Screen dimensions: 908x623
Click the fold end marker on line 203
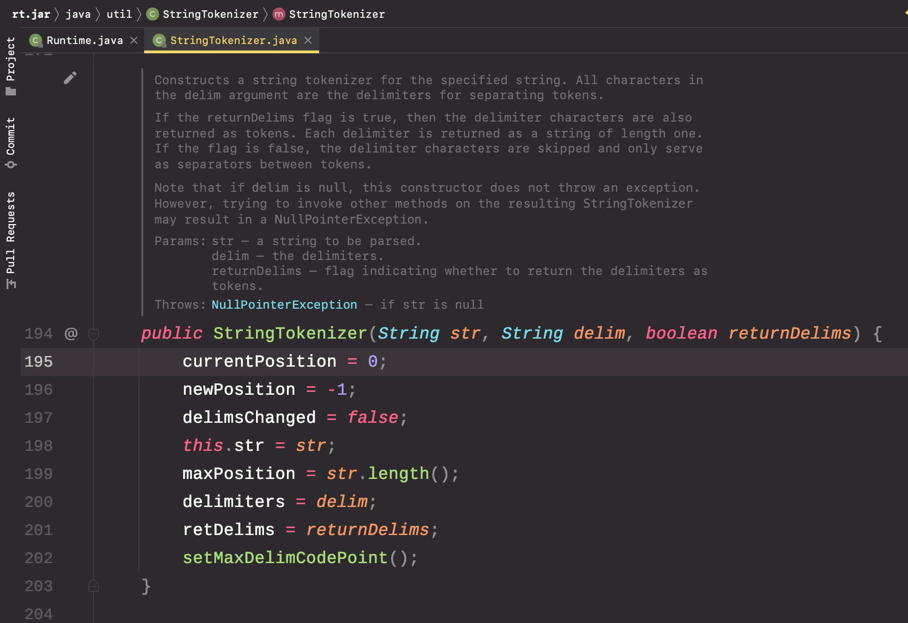(x=94, y=586)
